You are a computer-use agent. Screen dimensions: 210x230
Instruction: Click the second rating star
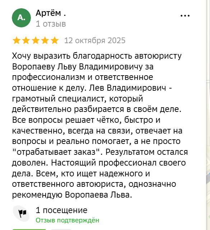pos(26,40)
